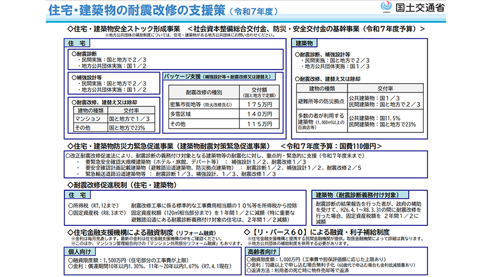Click heading '◇【リ・バース60】による融資・利子補給制度'
The height and width of the screenshot is (277, 492).
tap(317, 233)
